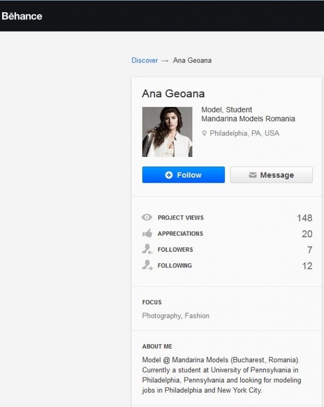Image resolution: width=324 pixels, height=407 pixels.
Task: Click the location pin icon
Action: coord(205,133)
